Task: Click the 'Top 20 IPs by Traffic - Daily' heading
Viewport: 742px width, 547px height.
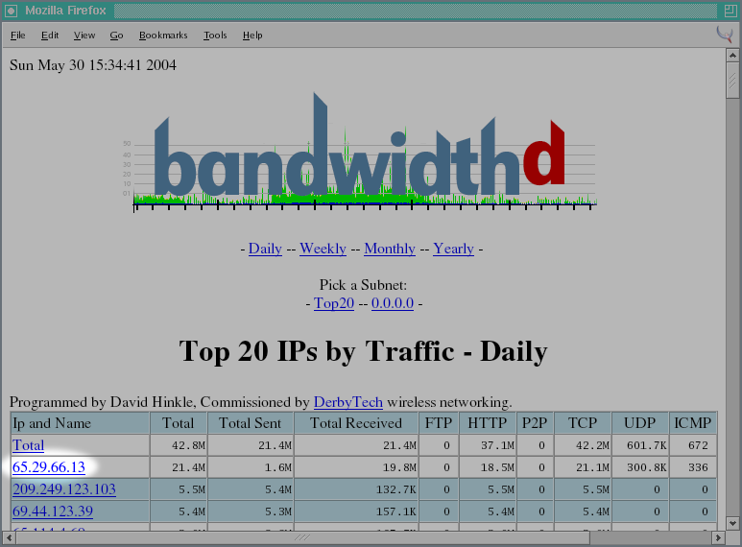Action: pos(363,351)
